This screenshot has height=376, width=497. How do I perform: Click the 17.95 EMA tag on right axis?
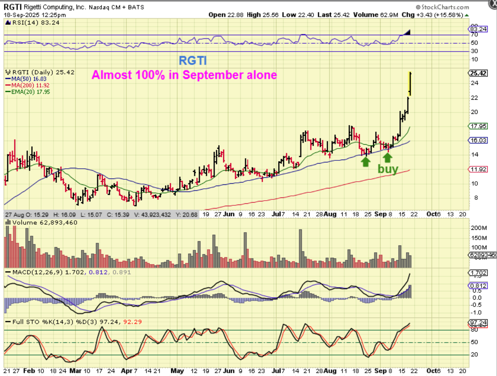tap(478, 127)
